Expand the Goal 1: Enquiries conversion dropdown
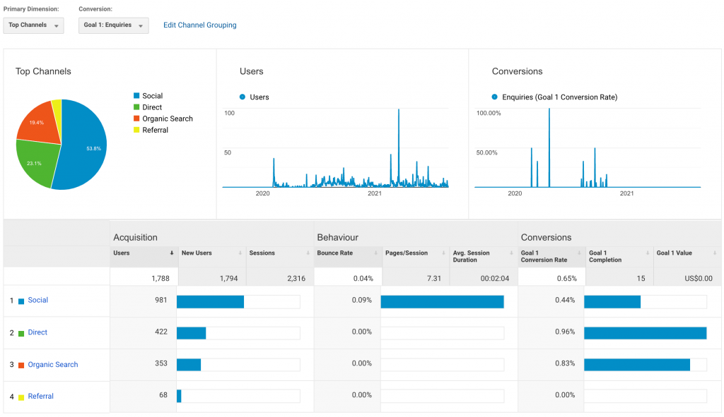 pyautogui.click(x=113, y=25)
